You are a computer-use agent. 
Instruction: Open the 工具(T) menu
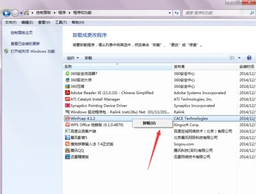61,22
